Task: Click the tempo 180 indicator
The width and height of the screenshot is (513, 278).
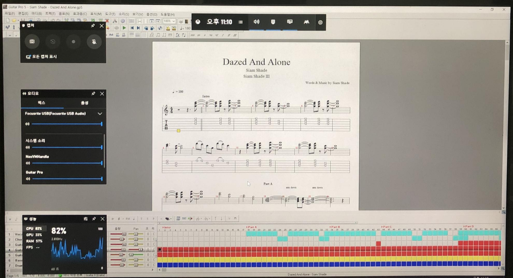Action: tap(186, 28)
